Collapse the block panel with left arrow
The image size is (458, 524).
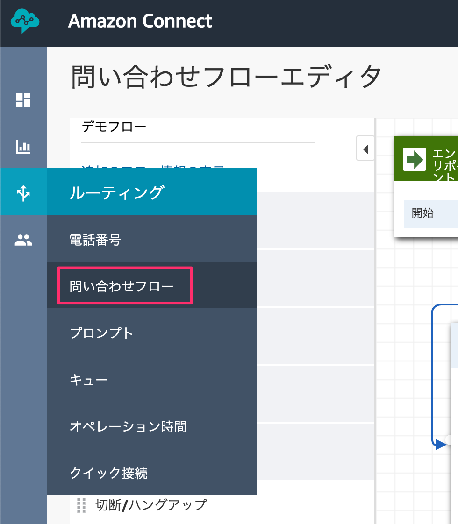[x=365, y=149]
